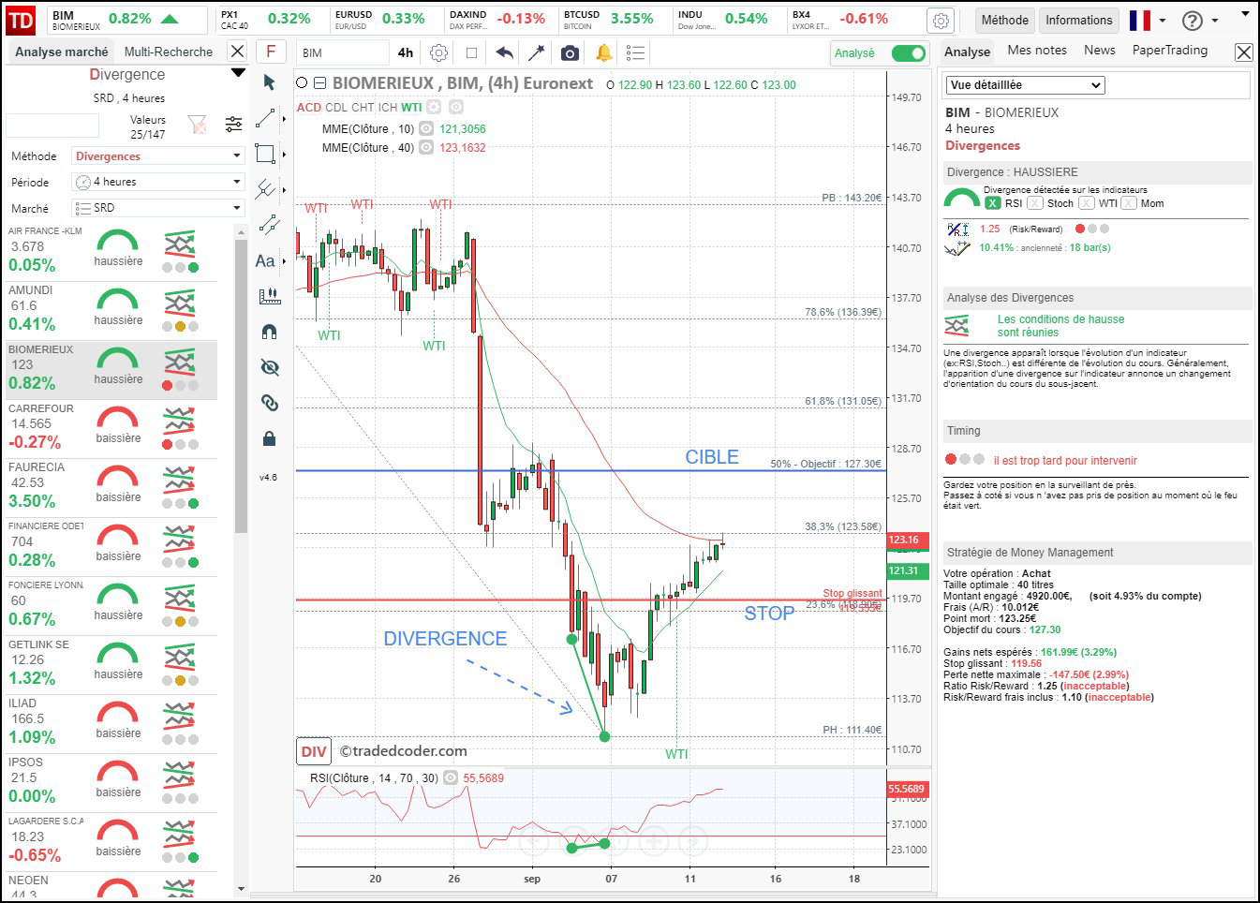This screenshot has height=903, width=1260.
Task: Toggle visibility of MME(Clôture, 10)
Action: pyautogui.click(x=426, y=129)
